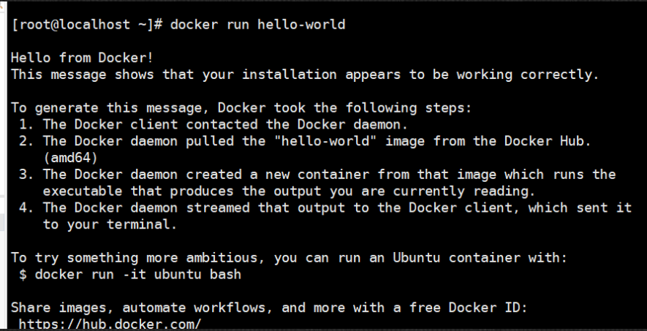Click the "To generate this message" line
This screenshot has width=647, height=331.
pyautogui.click(x=241, y=107)
